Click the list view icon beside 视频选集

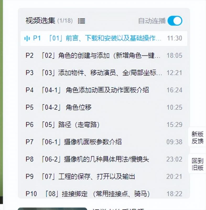click(82, 21)
